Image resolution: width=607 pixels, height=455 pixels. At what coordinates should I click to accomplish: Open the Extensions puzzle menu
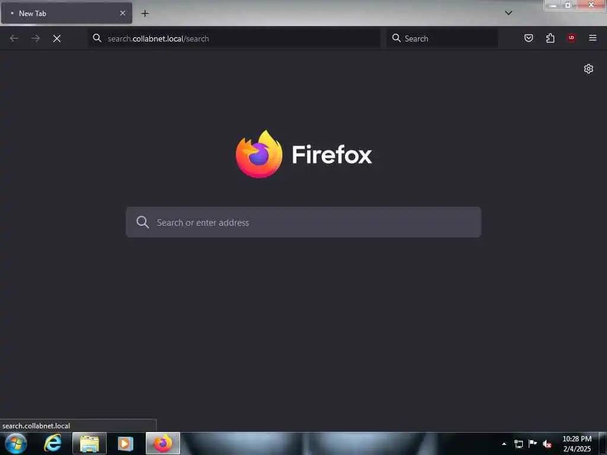pos(550,38)
